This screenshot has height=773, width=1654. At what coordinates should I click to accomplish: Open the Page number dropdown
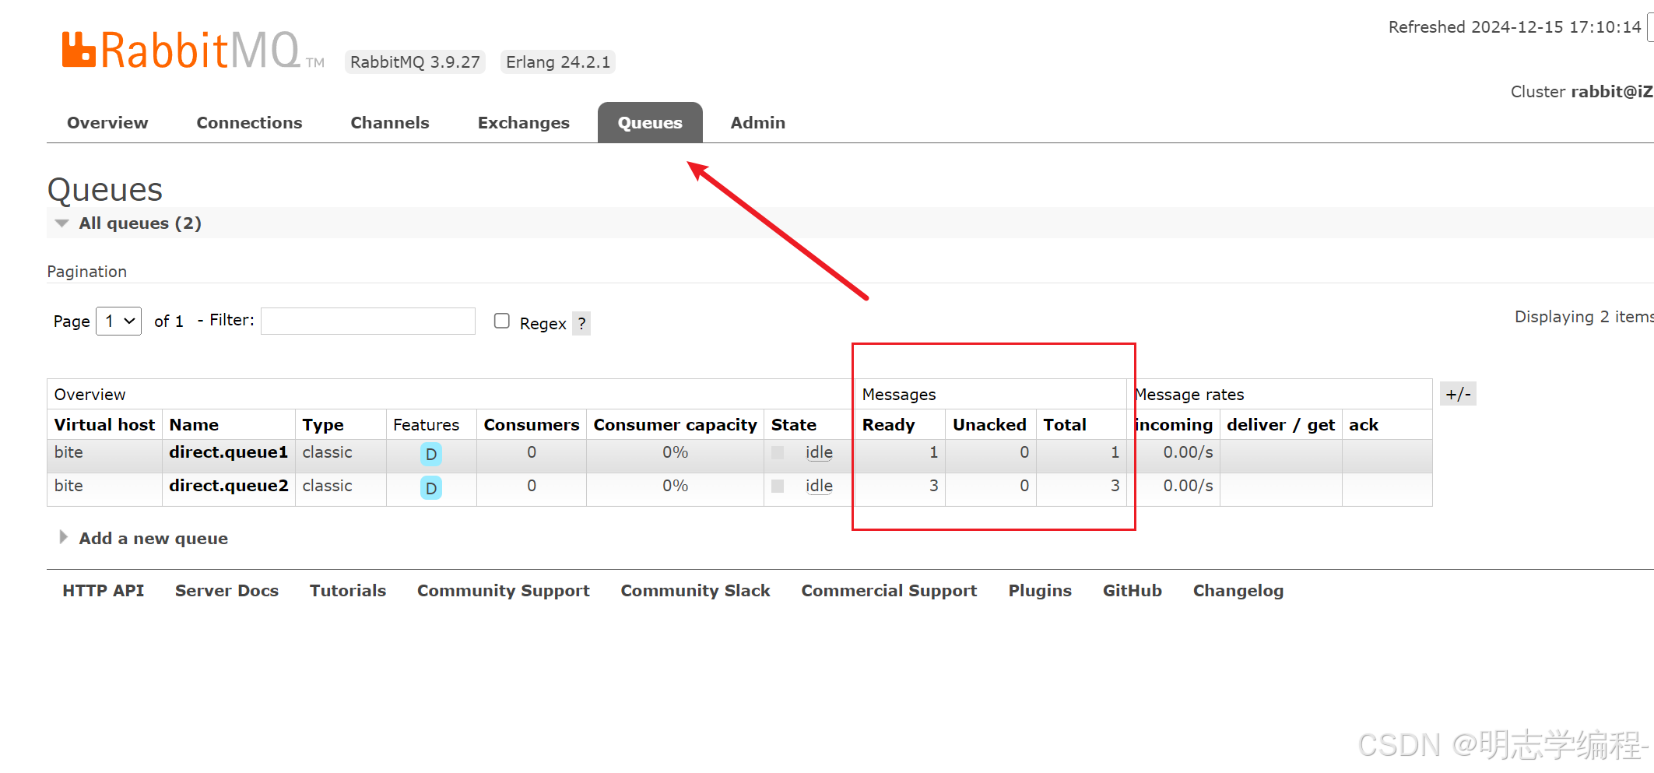(118, 321)
